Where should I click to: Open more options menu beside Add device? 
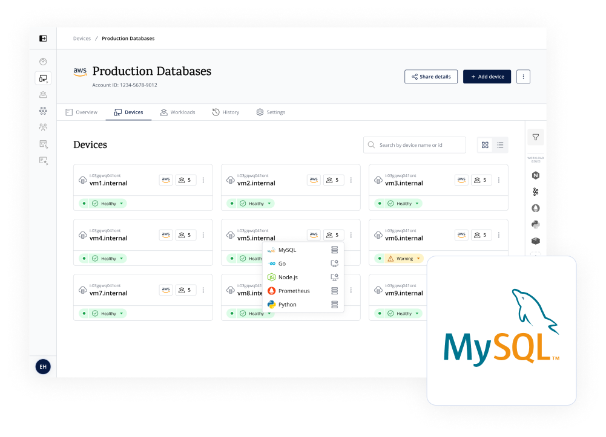tap(523, 76)
